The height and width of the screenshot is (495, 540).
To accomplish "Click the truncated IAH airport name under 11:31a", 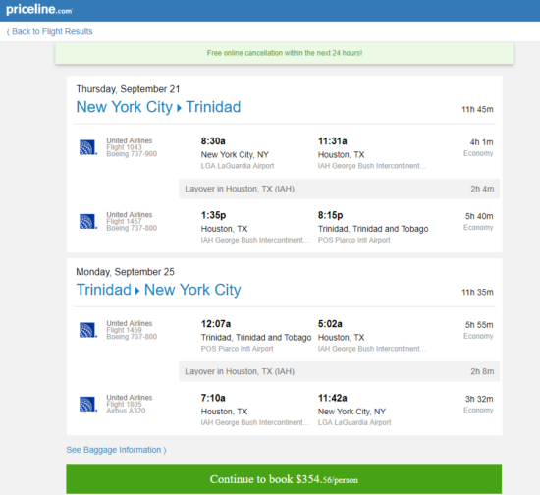I will point(372,166).
